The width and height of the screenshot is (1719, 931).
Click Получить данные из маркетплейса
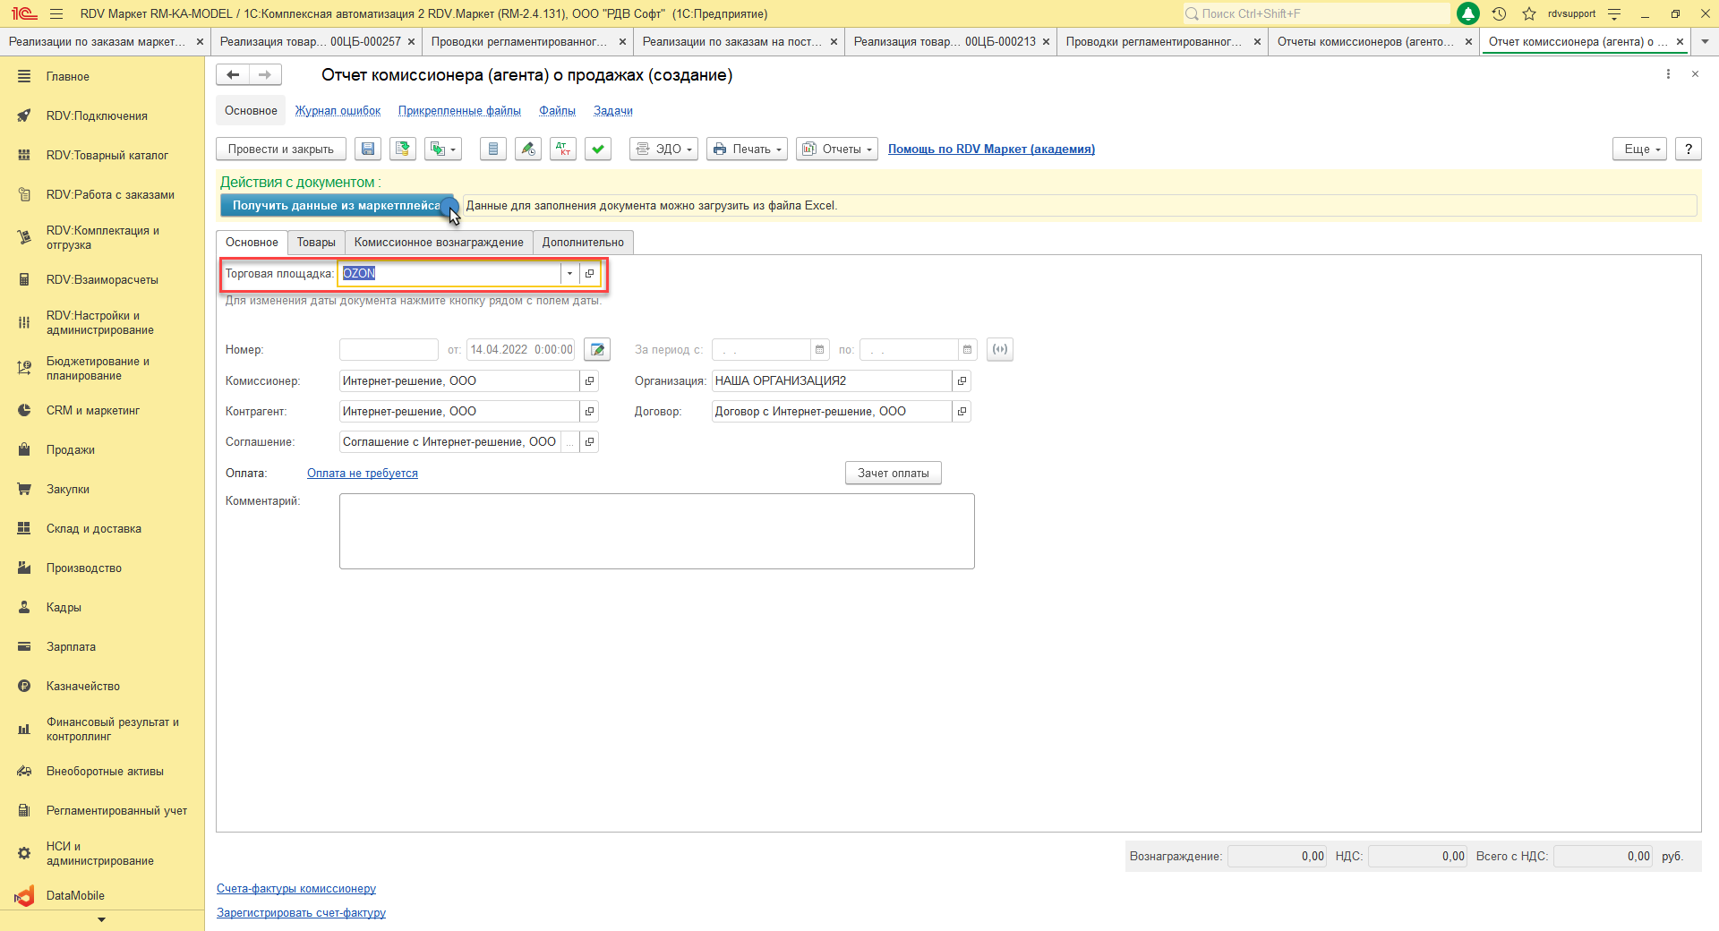point(338,206)
